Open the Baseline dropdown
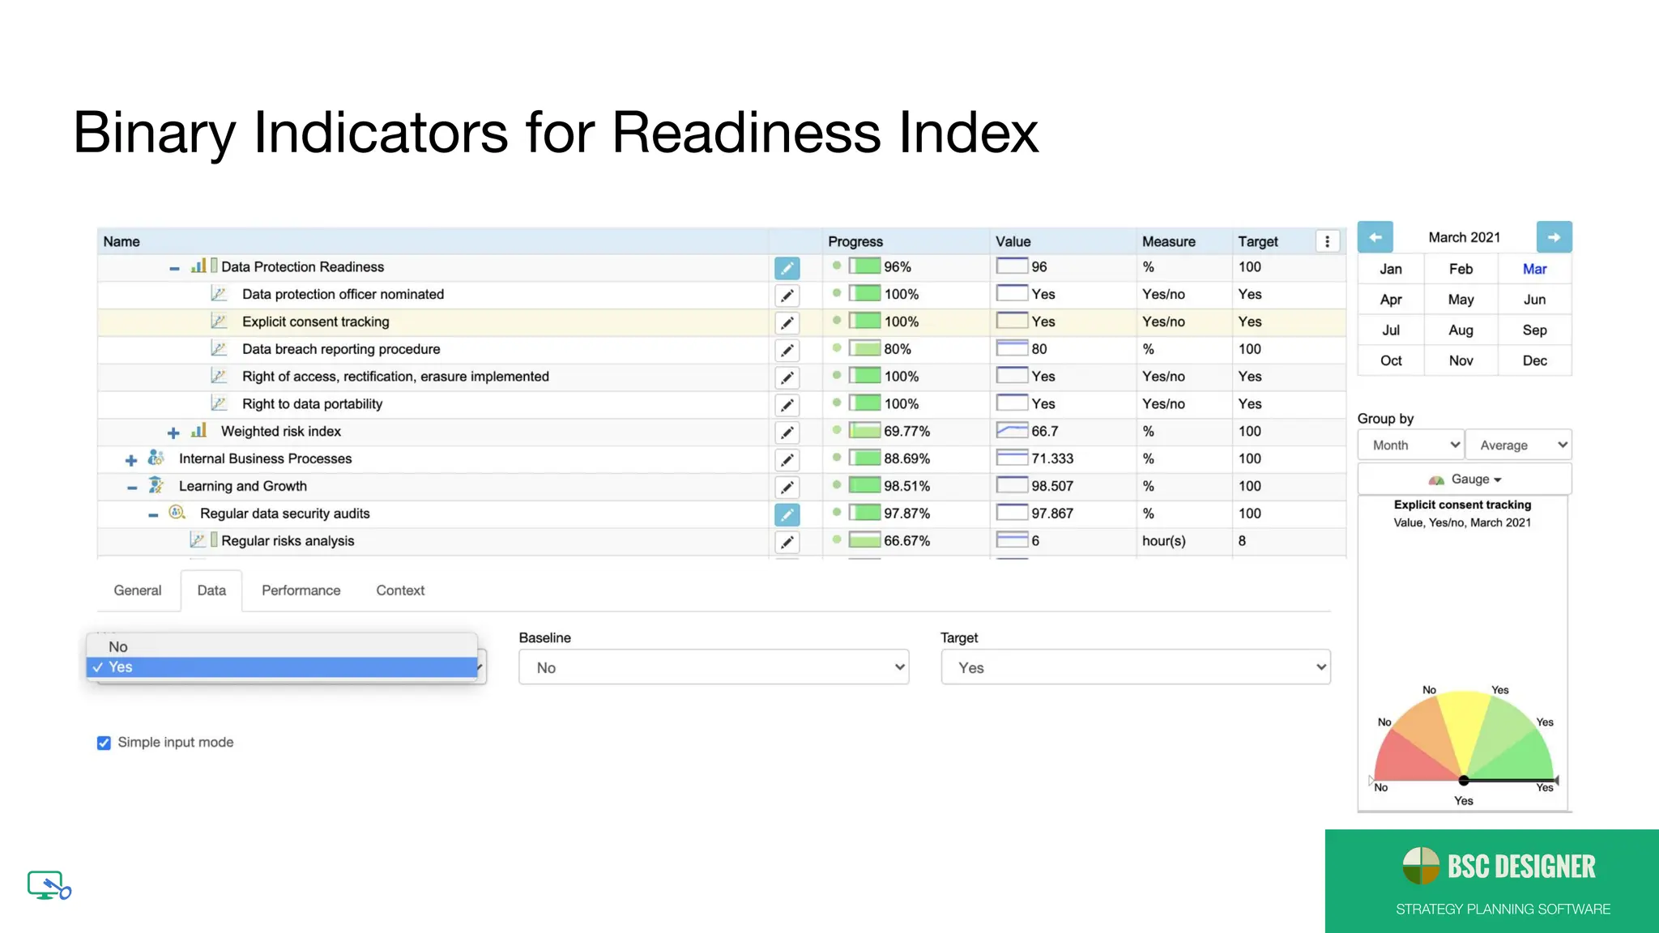 [x=714, y=667]
